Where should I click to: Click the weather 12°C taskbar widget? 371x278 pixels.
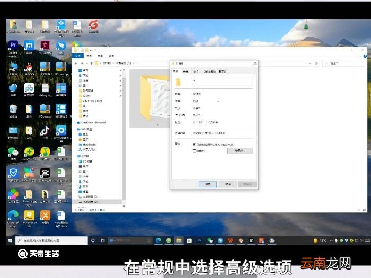coord(320,240)
